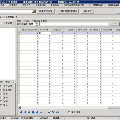Click the Element6 column header

coord(108,30)
